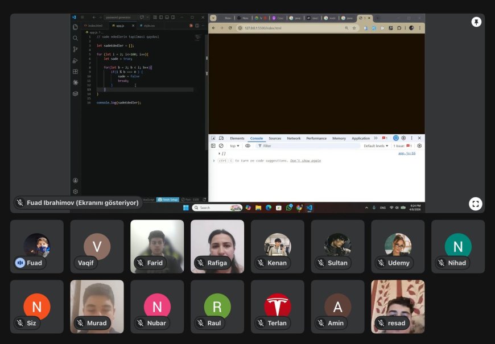The width and height of the screenshot is (495, 344).
Task: Pin the shared screen presentation
Action: tap(476, 22)
